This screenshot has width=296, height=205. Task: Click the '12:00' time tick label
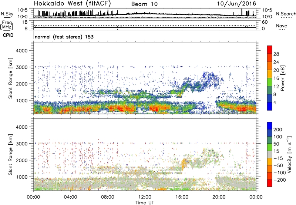[x=145, y=197]
